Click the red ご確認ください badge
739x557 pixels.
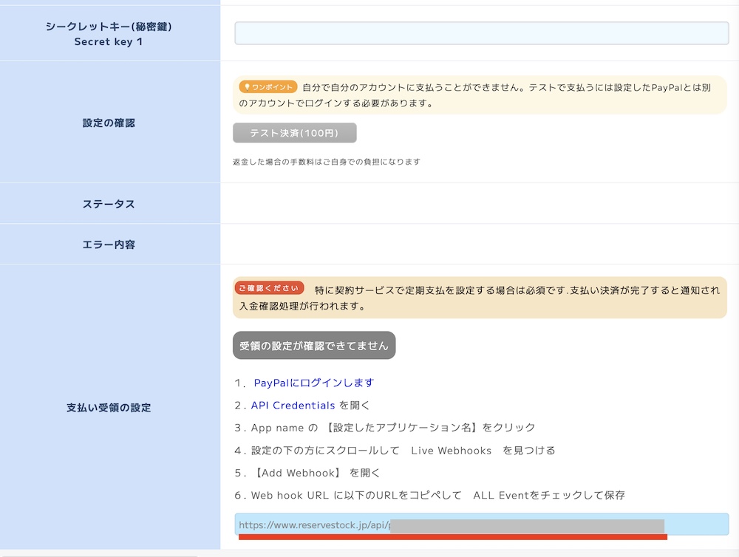[x=269, y=288]
